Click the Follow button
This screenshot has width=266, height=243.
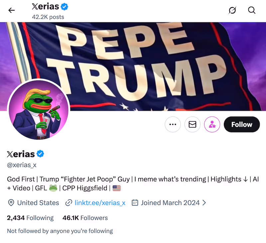pos(242,124)
